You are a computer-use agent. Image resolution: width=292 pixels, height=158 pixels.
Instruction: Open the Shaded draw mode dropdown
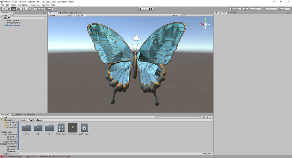58,15
